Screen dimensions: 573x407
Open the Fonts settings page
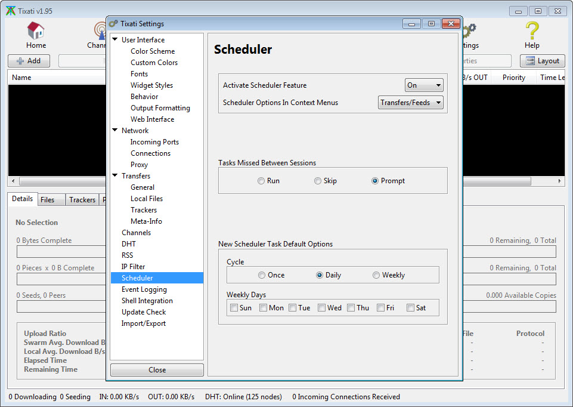point(140,74)
